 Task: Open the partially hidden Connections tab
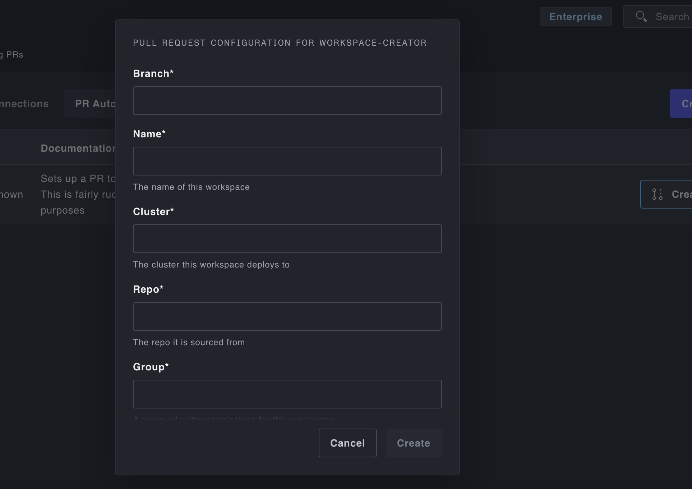pyautogui.click(x=24, y=104)
